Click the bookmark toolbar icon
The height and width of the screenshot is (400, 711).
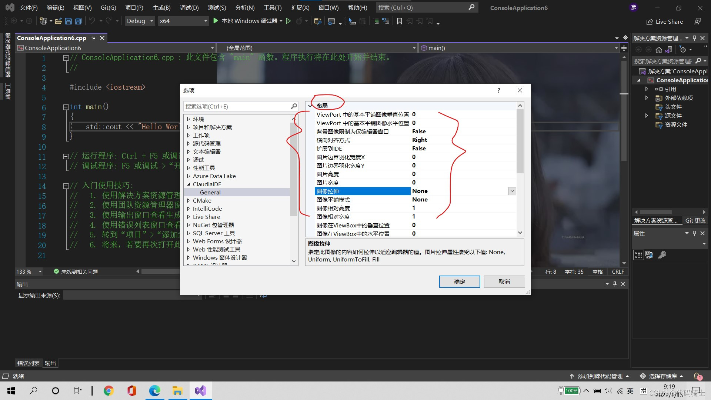(x=399, y=21)
